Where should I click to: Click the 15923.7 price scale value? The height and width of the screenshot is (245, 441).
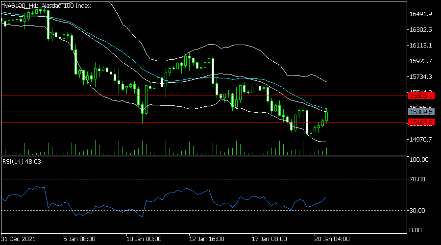coord(420,61)
